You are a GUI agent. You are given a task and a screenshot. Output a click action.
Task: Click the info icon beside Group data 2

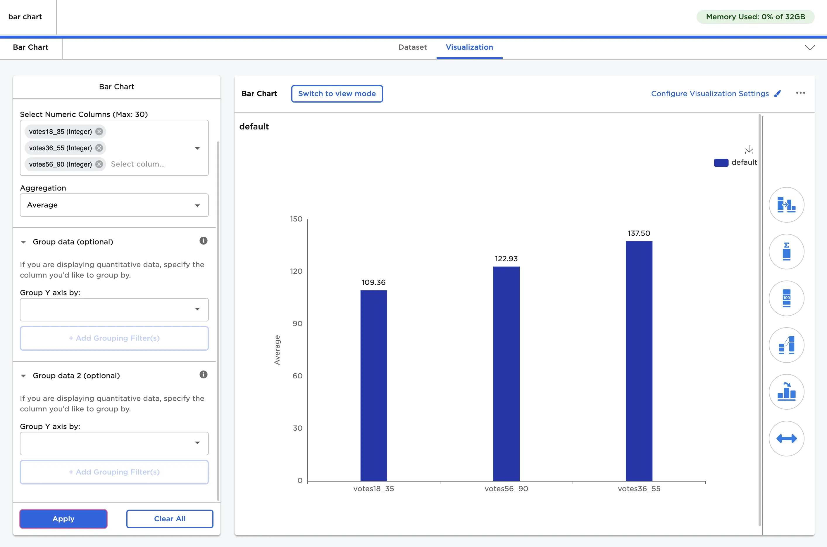204,374
